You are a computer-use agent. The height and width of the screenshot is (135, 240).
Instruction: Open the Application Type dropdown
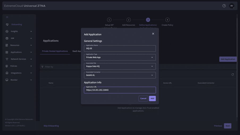coord(120,57)
